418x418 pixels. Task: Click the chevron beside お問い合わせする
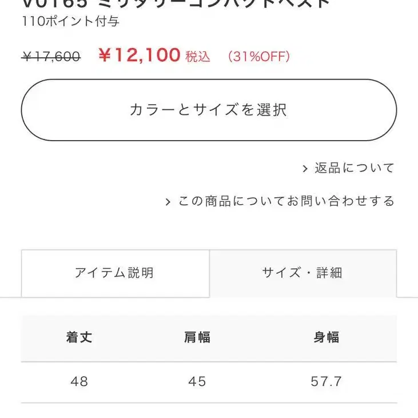pos(168,202)
